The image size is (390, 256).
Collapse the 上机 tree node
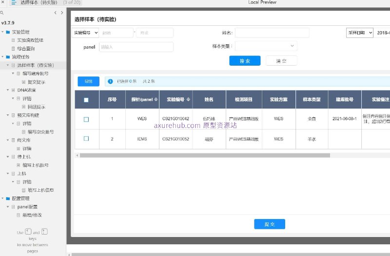(x=8, y=173)
